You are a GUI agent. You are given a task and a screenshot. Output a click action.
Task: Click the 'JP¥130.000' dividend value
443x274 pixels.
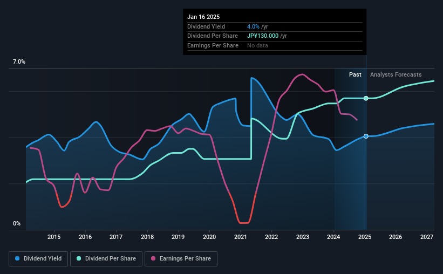tap(263, 36)
